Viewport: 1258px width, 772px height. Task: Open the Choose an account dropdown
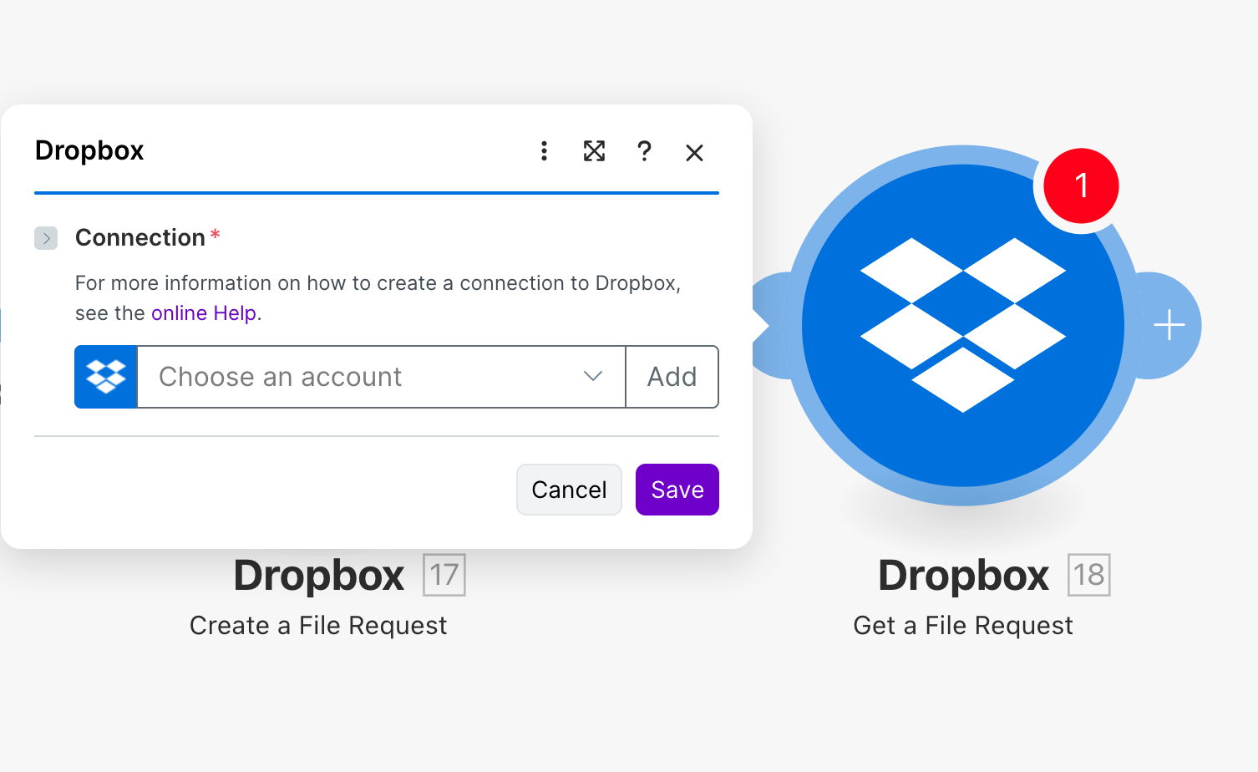[x=381, y=377]
